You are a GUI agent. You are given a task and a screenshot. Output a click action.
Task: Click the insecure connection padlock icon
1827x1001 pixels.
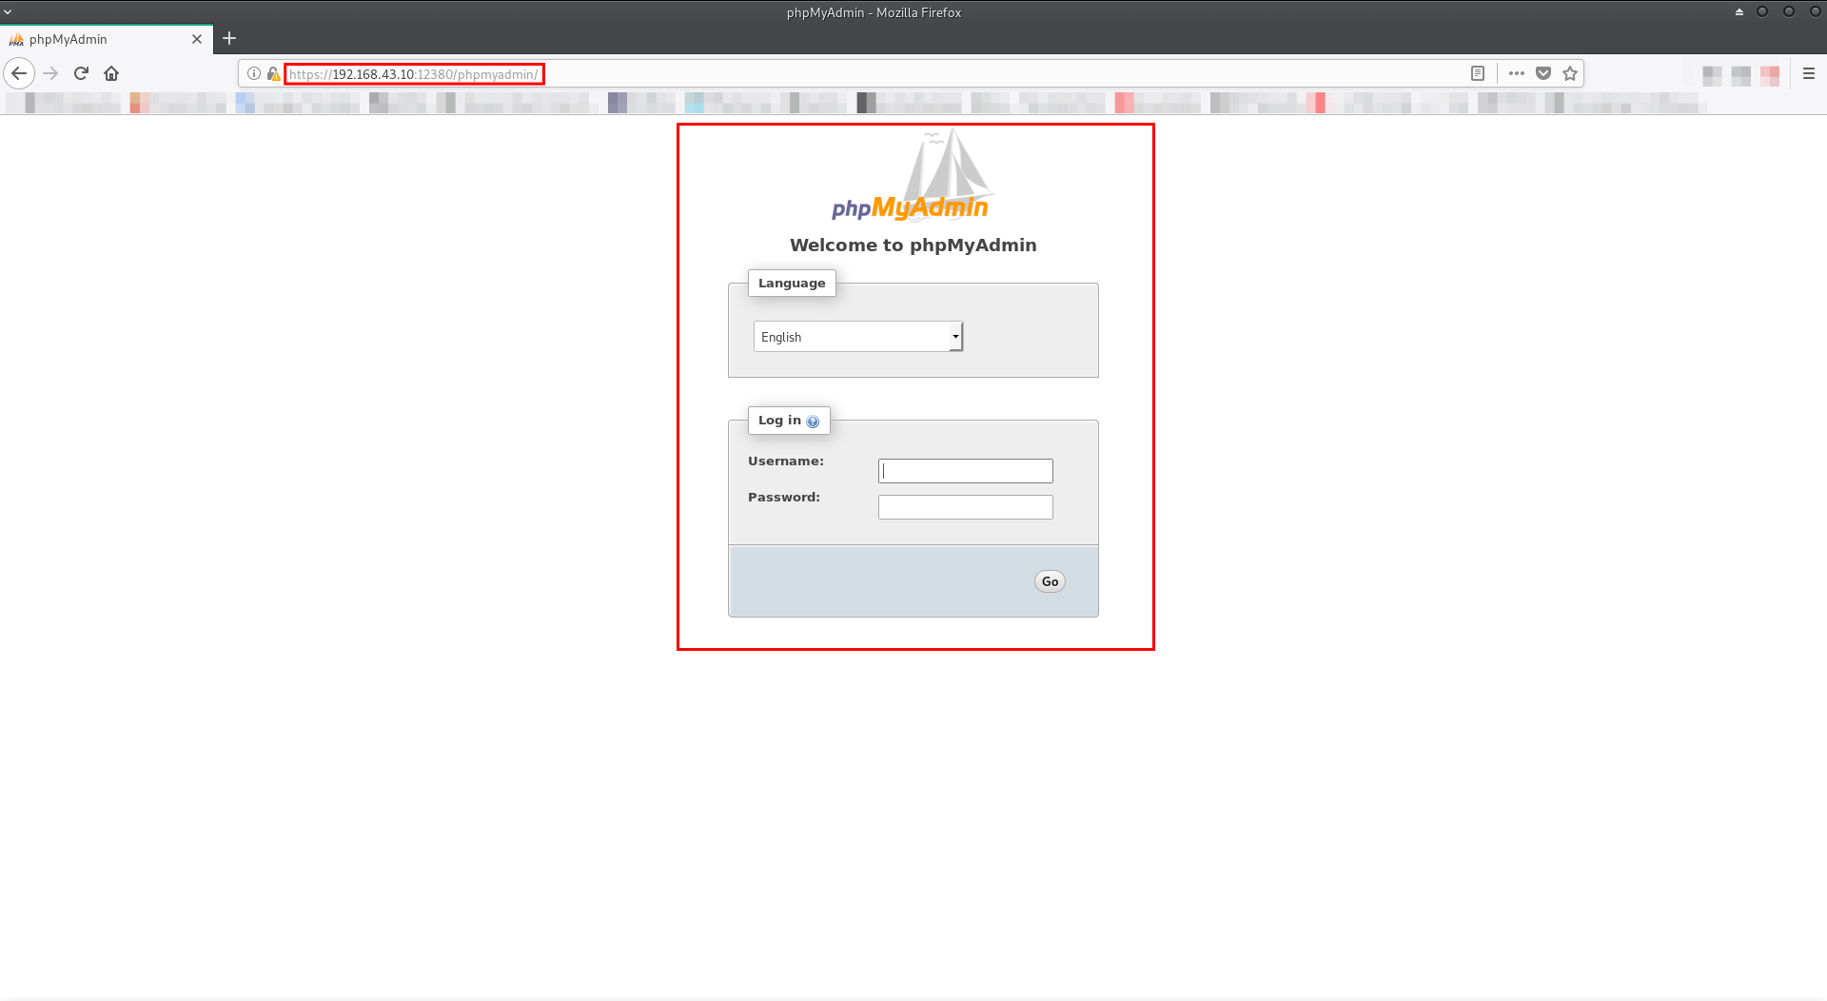click(273, 73)
